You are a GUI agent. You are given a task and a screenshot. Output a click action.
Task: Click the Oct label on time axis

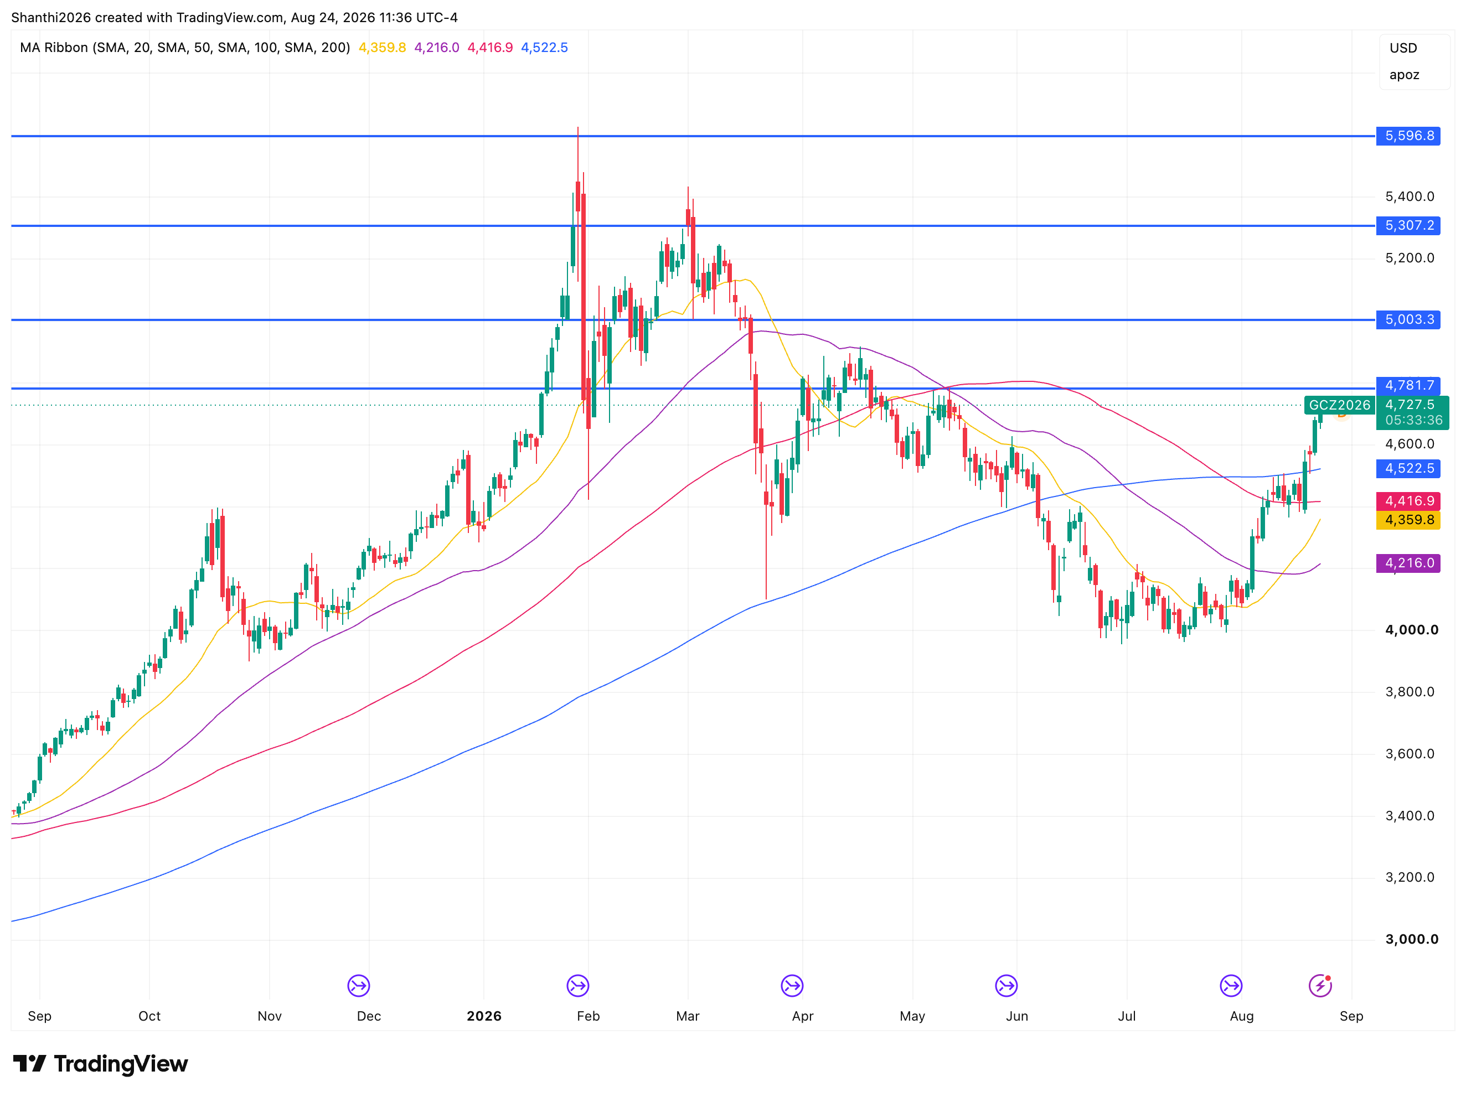pos(149,1016)
